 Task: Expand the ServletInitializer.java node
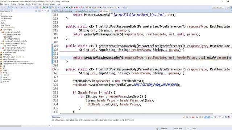point(3,34)
